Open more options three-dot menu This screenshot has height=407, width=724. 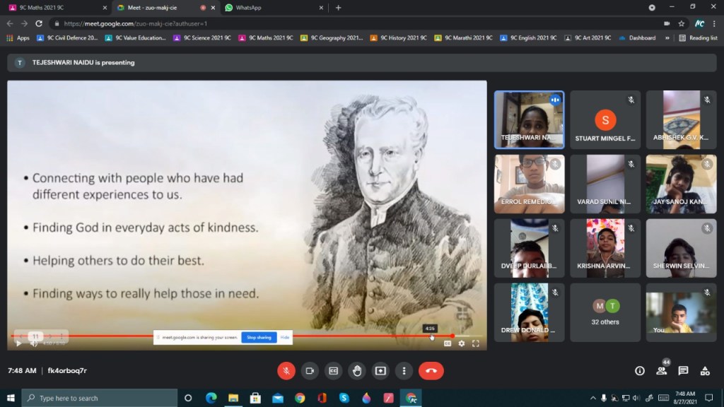click(404, 370)
